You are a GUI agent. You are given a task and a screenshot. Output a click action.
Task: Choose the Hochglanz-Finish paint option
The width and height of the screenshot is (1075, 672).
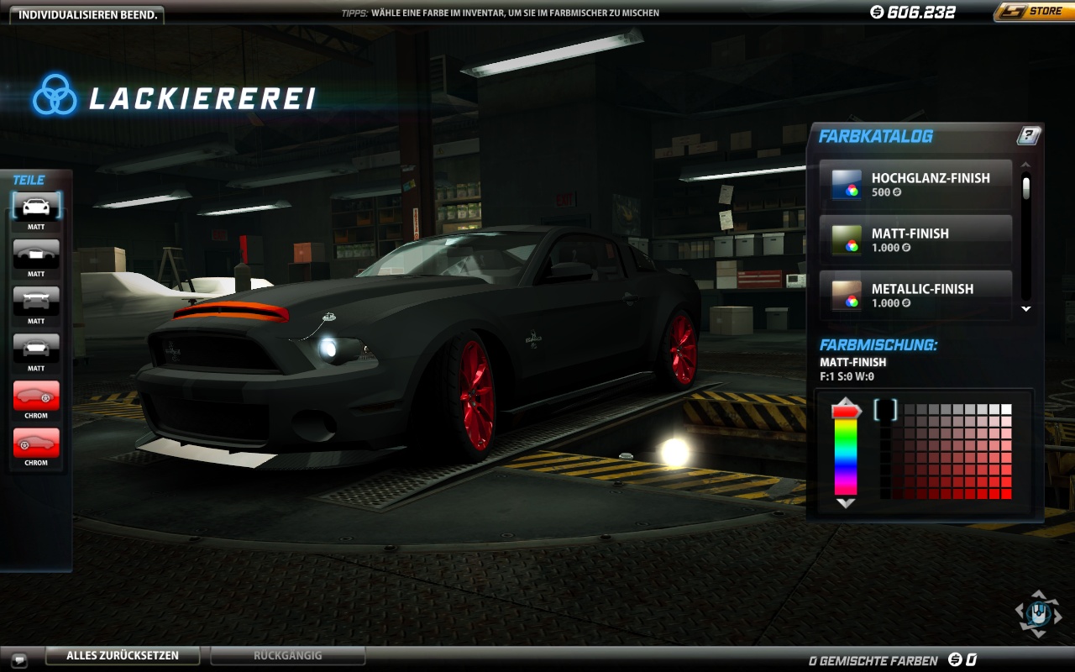pos(915,184)
